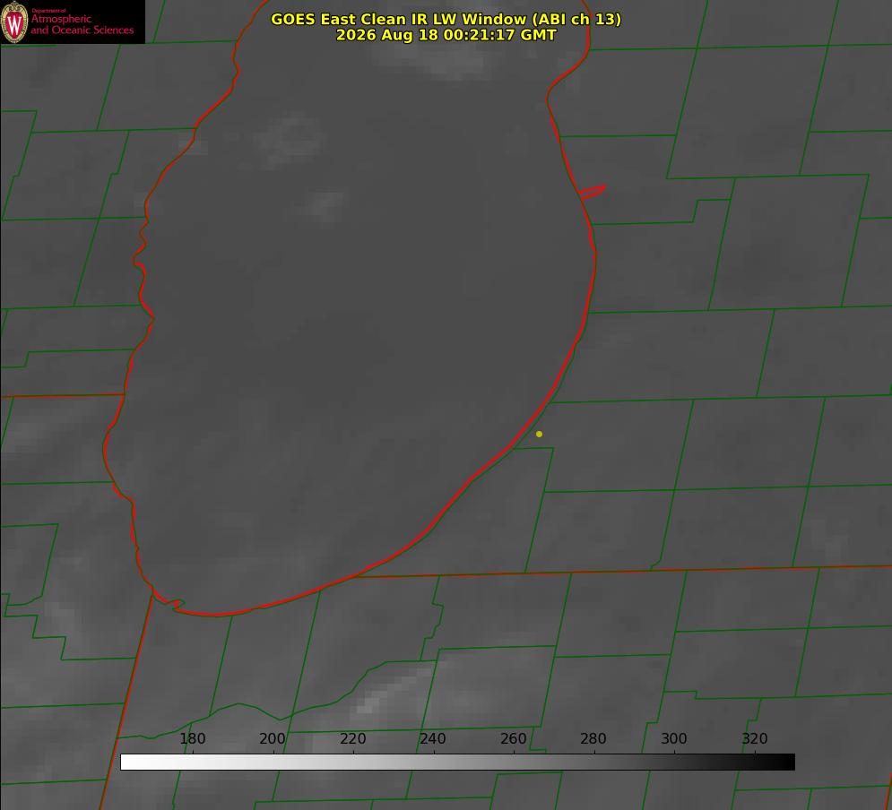Click the 260 colorbar label

pyautogui.click(x=513, y=738)
